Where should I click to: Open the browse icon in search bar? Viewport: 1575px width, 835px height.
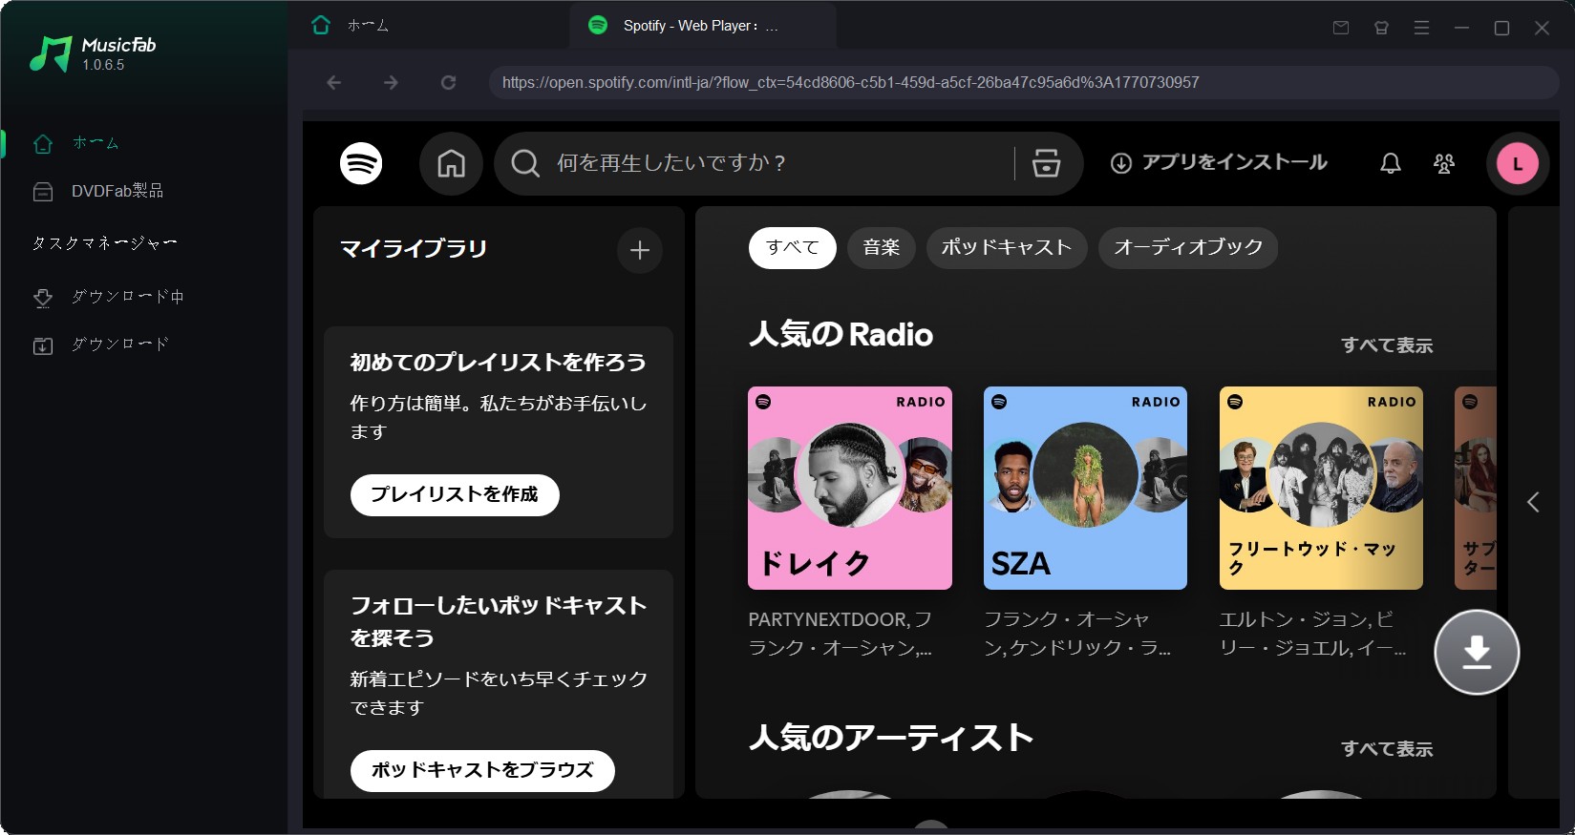click(x=1046, y=163)
